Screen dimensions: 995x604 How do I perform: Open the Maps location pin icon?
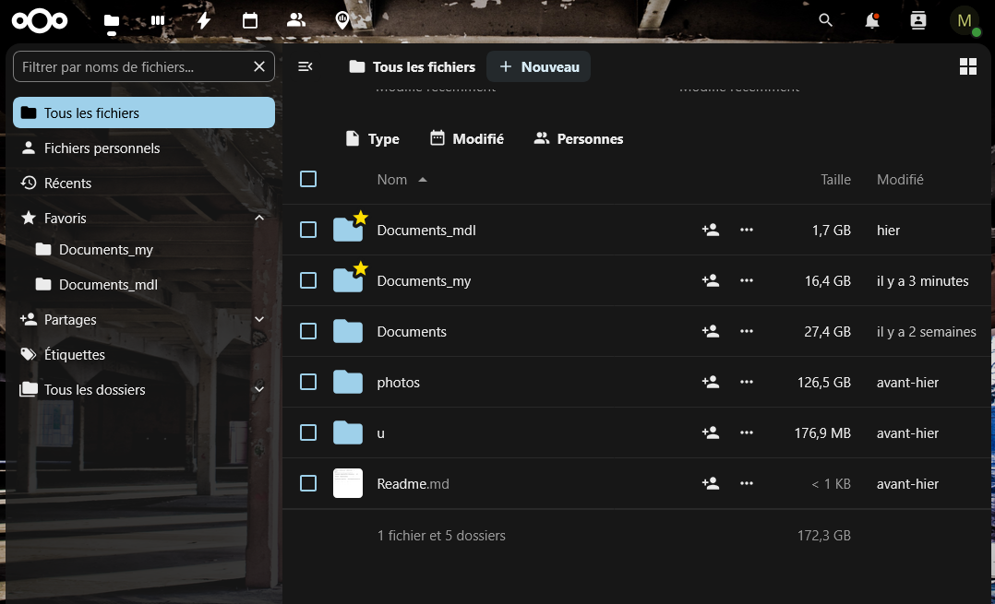(342, 20)
